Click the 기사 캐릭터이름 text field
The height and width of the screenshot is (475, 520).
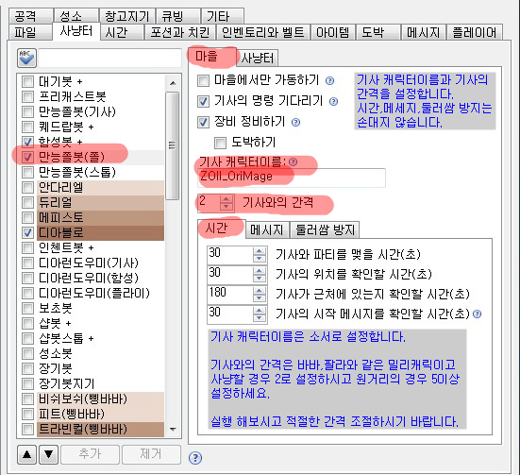[292, 178]
